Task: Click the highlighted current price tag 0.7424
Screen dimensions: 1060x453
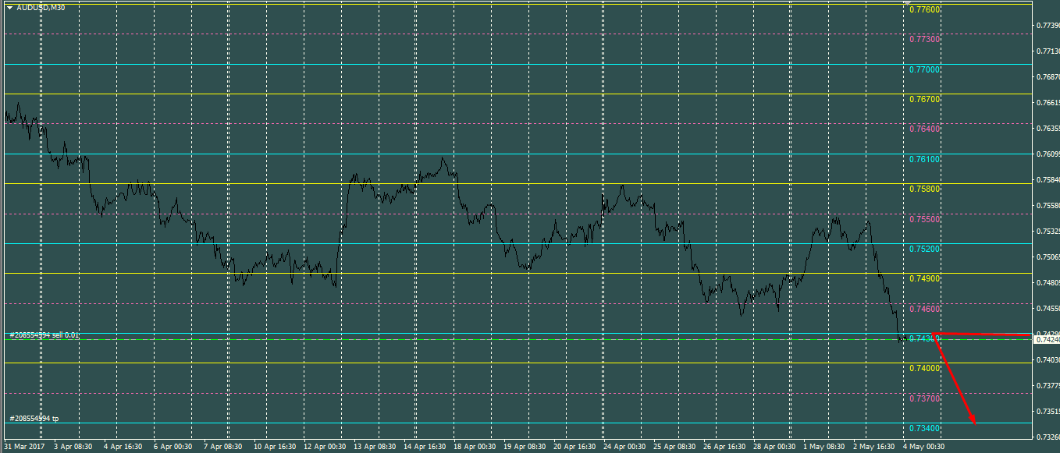Action: (1047, 340)
